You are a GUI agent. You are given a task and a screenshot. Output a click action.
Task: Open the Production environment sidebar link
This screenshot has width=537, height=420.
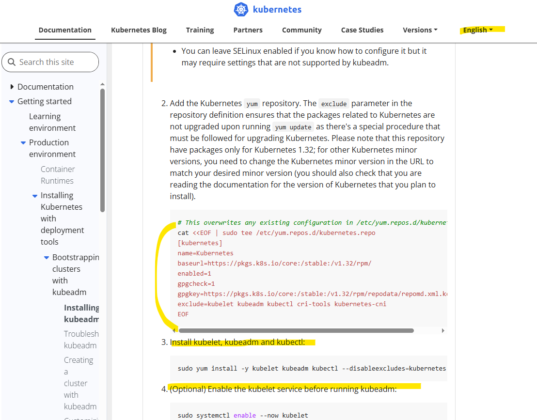coord(52,148)
